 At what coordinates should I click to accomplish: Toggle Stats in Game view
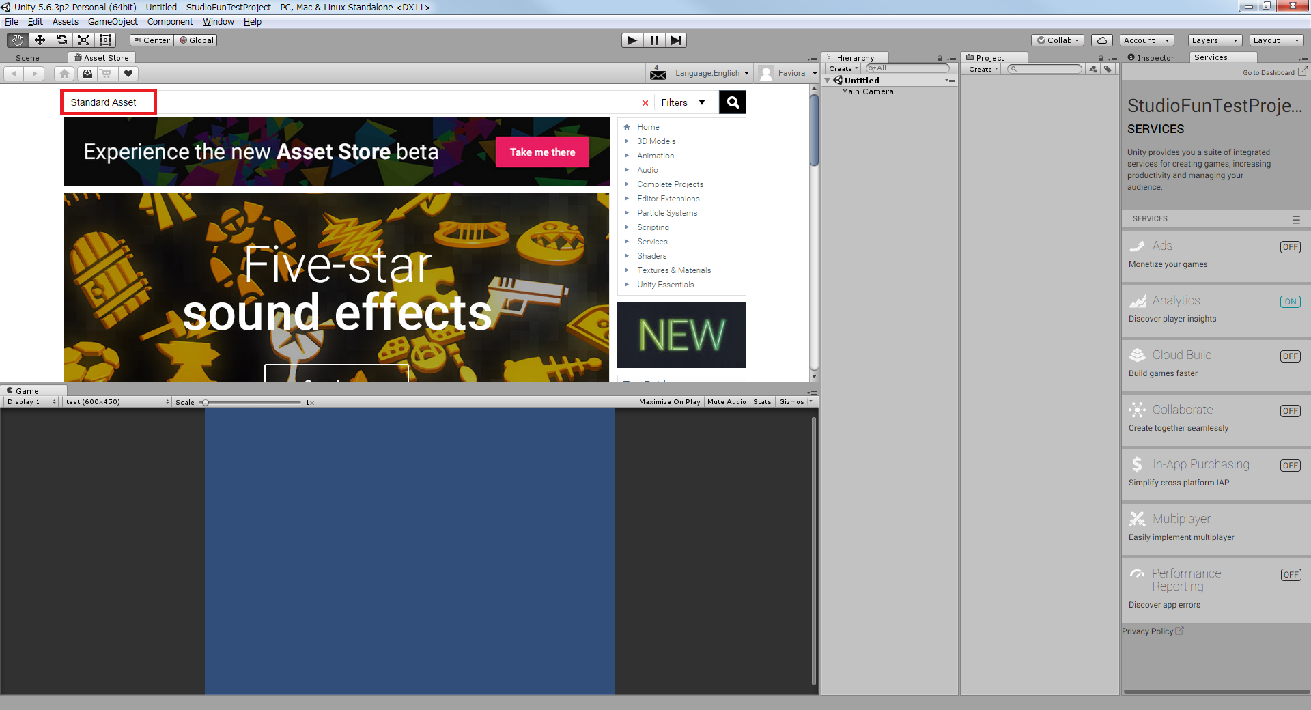(x=762, y=402)
